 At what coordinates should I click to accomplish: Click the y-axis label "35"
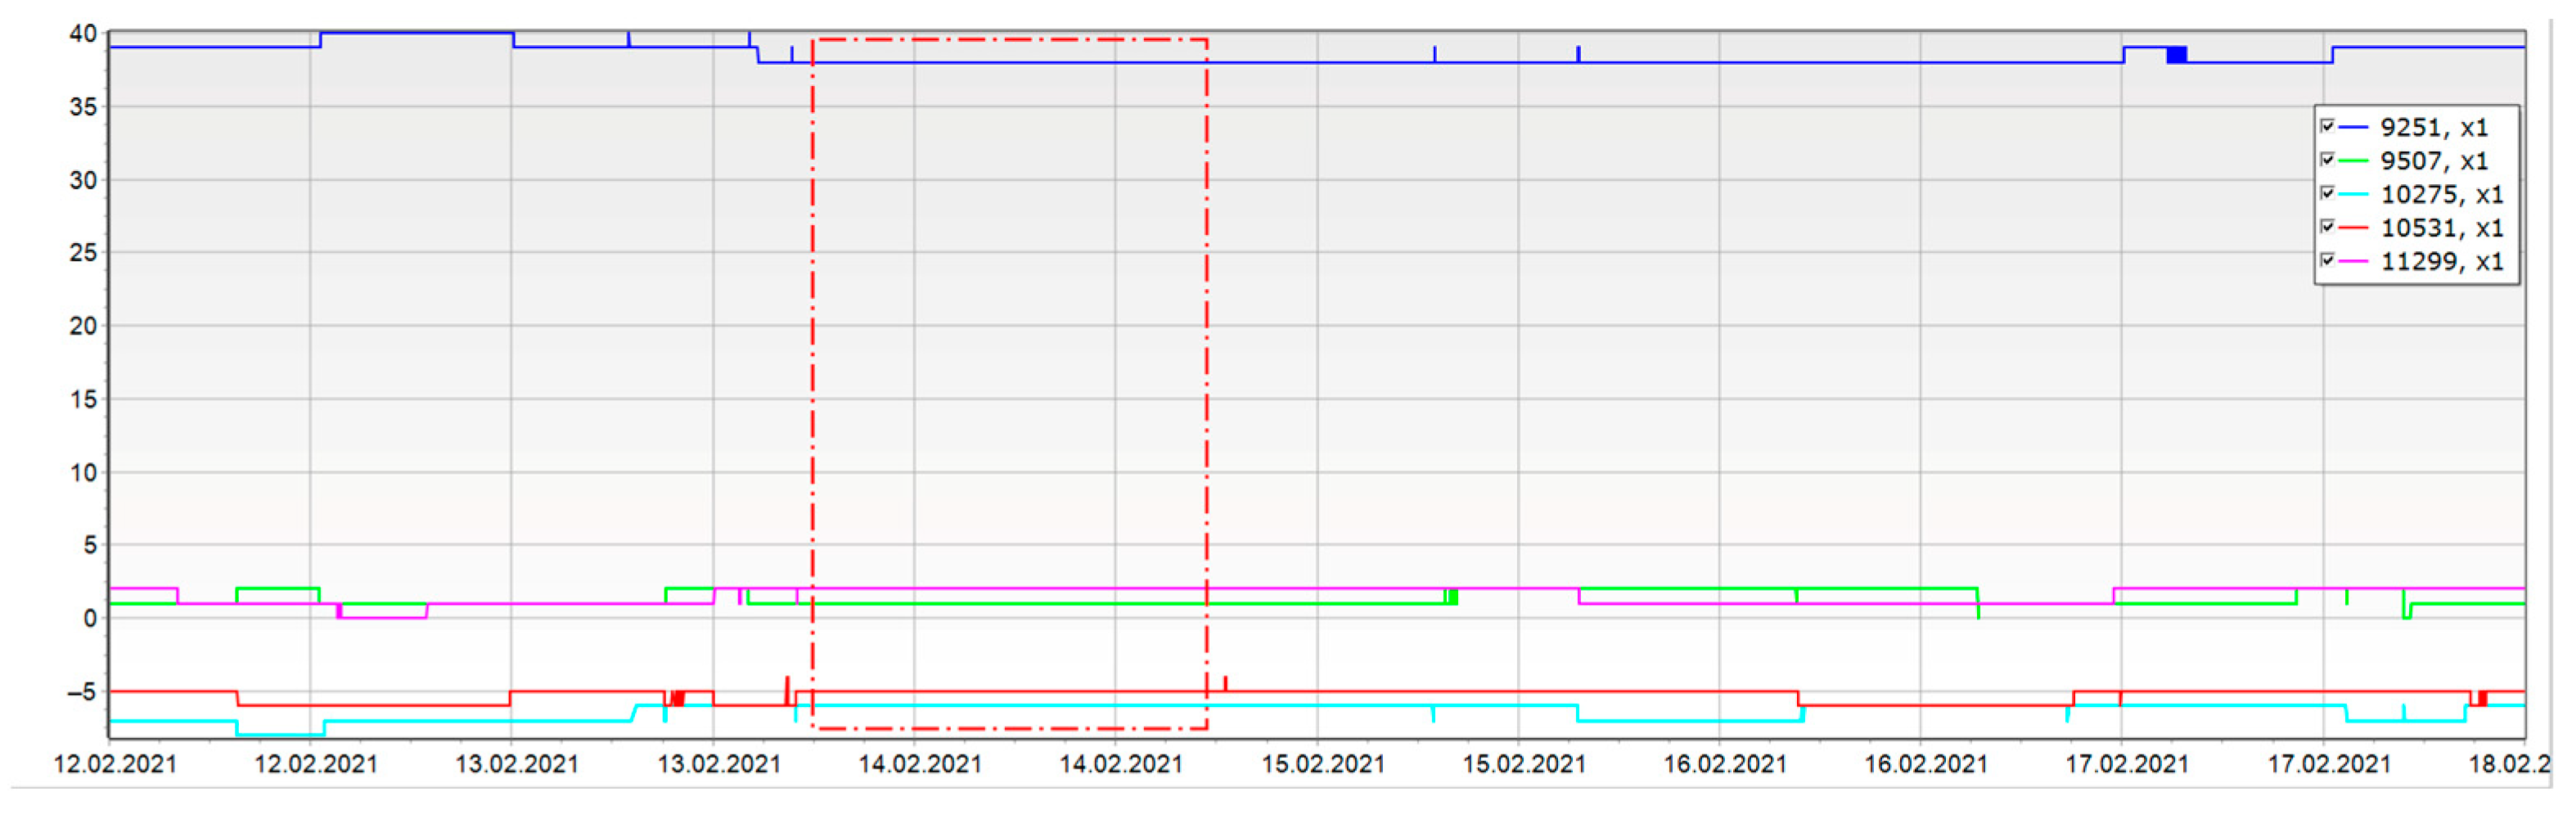pos(83,107)
